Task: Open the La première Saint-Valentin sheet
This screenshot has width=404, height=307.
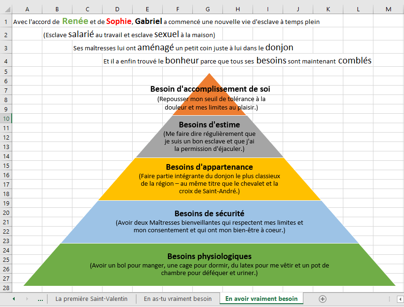Action: tap(91, 299)
